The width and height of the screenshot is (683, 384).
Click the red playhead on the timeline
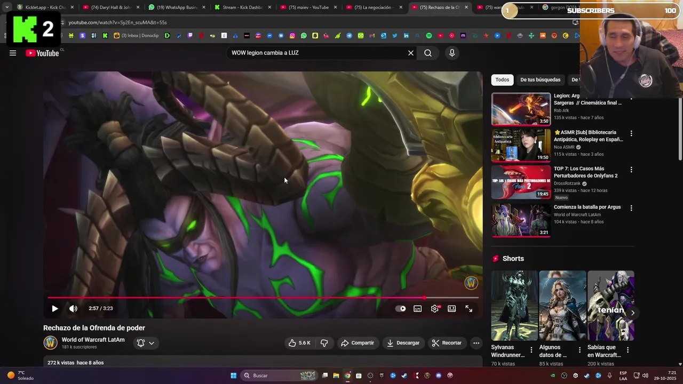pyautogui.click(x=425, y=298)
